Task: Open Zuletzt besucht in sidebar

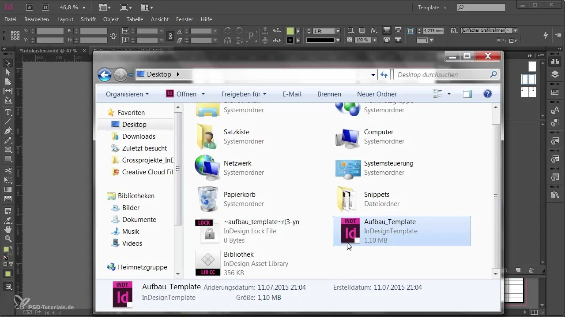Action: click(144, 148)
